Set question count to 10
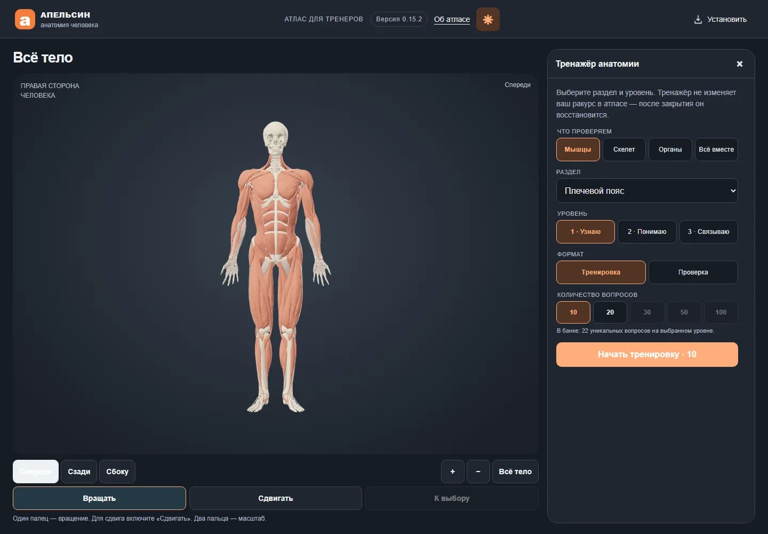 [x=573, y=312]
